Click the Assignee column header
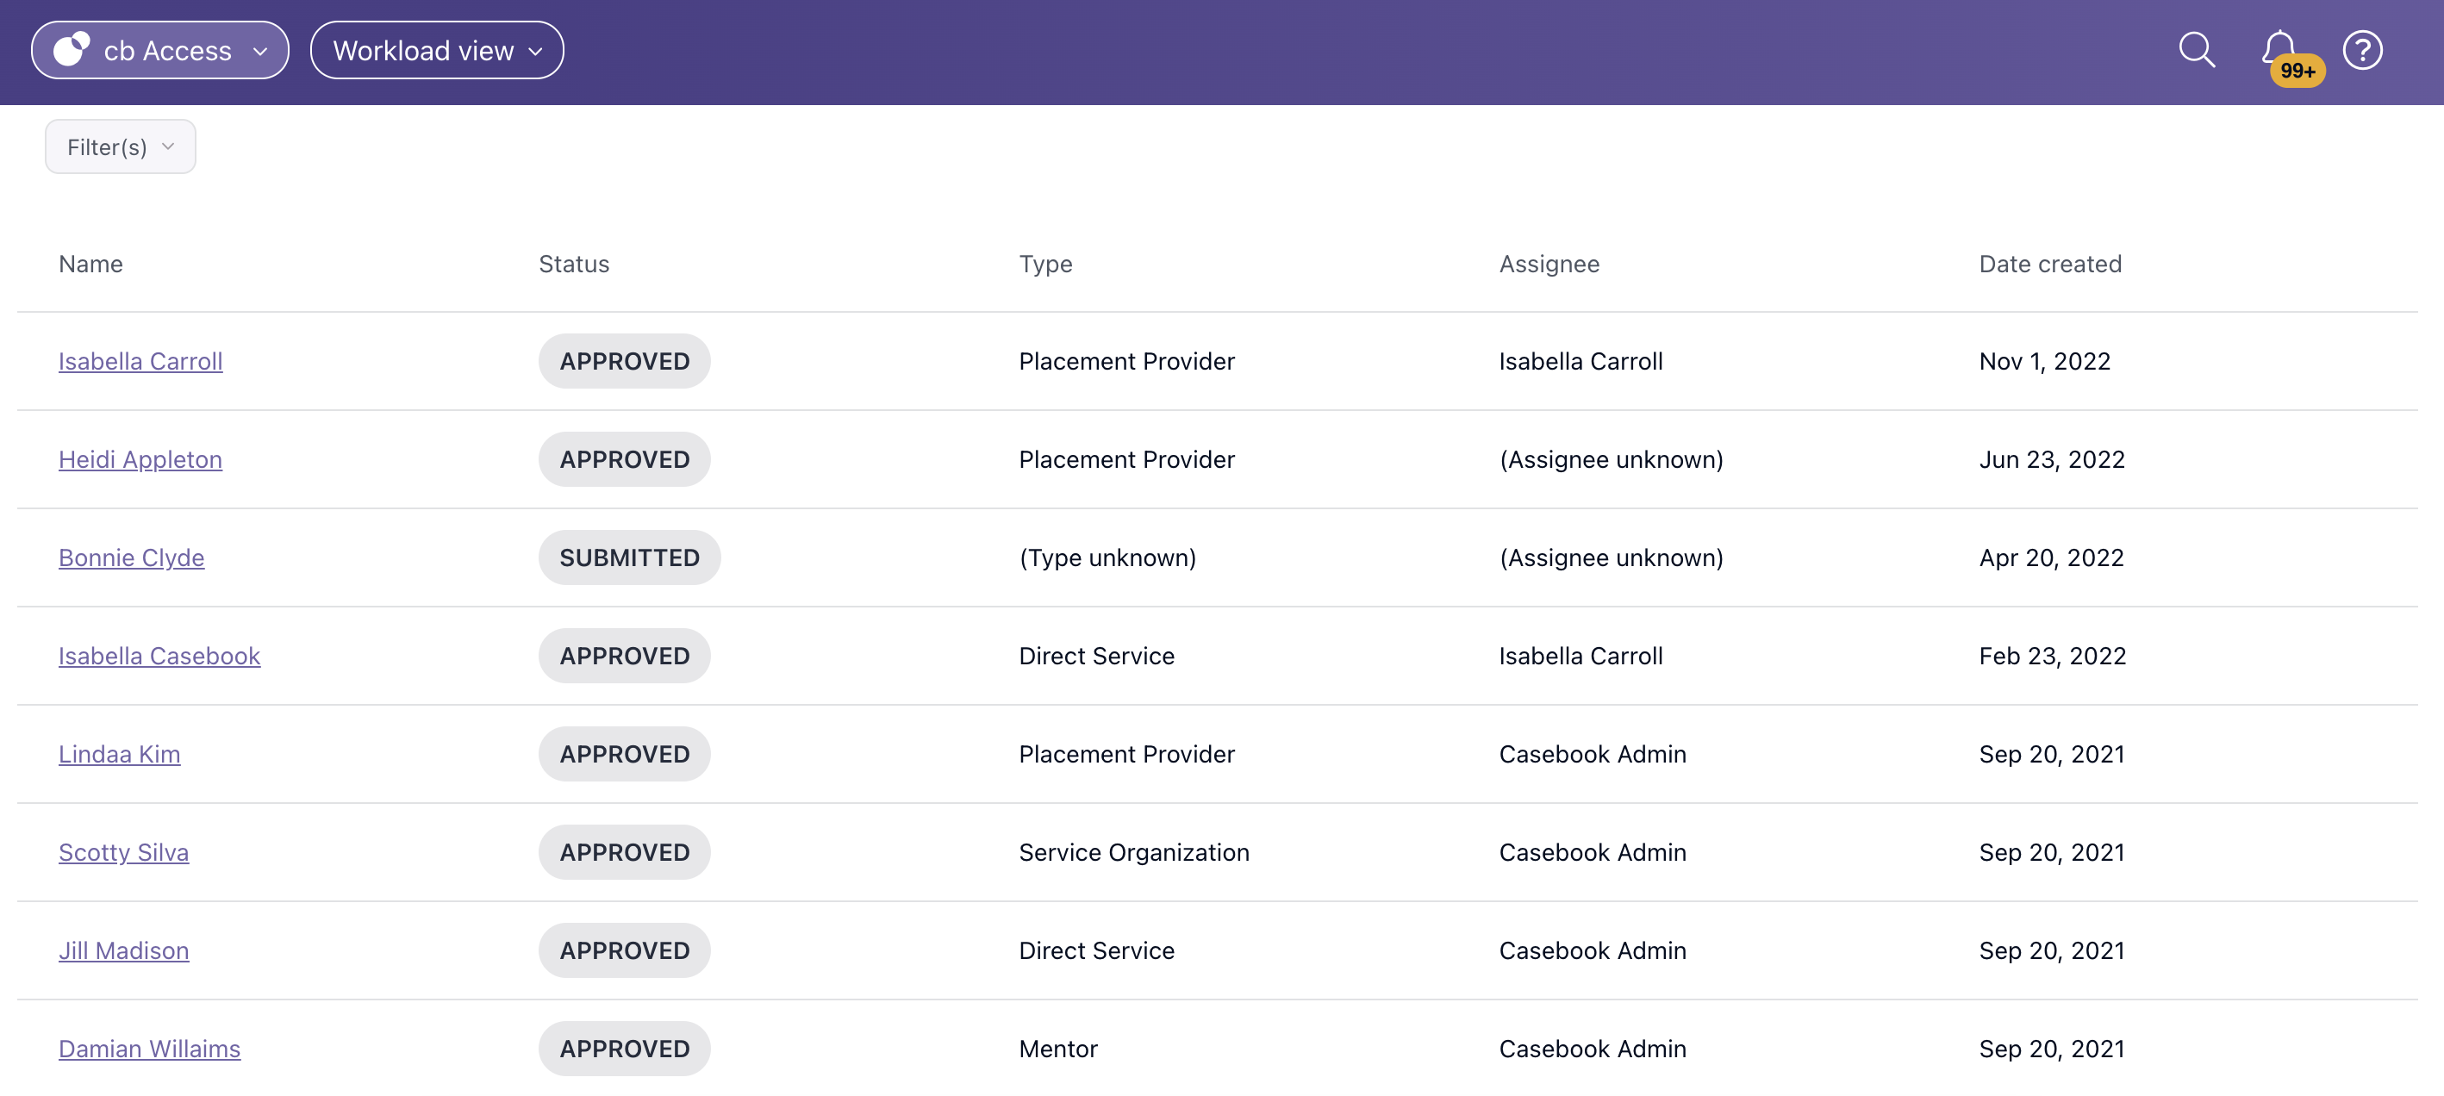The image size is (2444, 1096). coord(1549,264)
